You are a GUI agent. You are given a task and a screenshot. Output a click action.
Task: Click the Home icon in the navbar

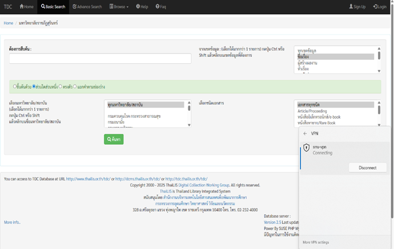pos(22,7)
